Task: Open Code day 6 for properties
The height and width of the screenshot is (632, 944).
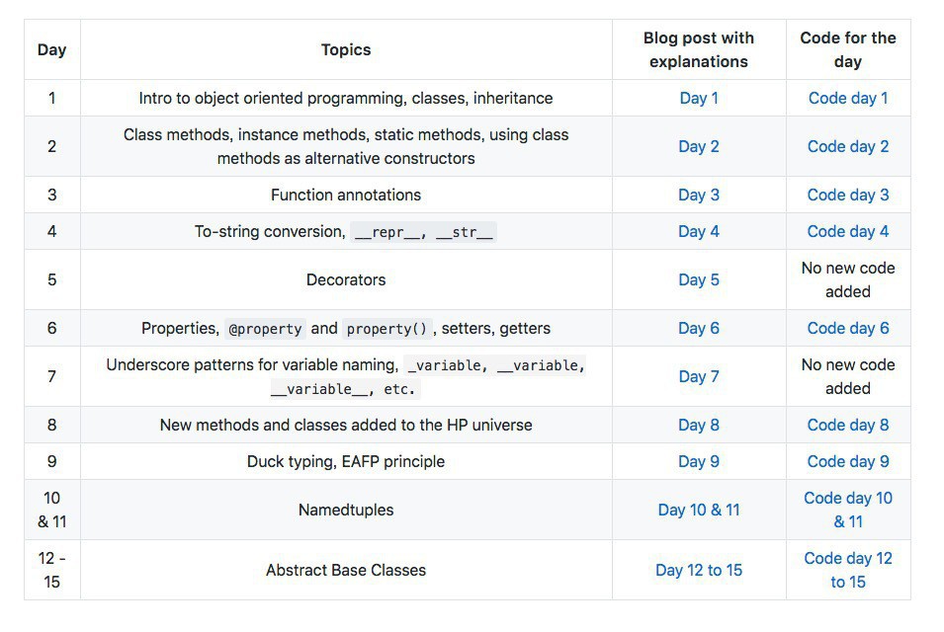Action: 847,328
